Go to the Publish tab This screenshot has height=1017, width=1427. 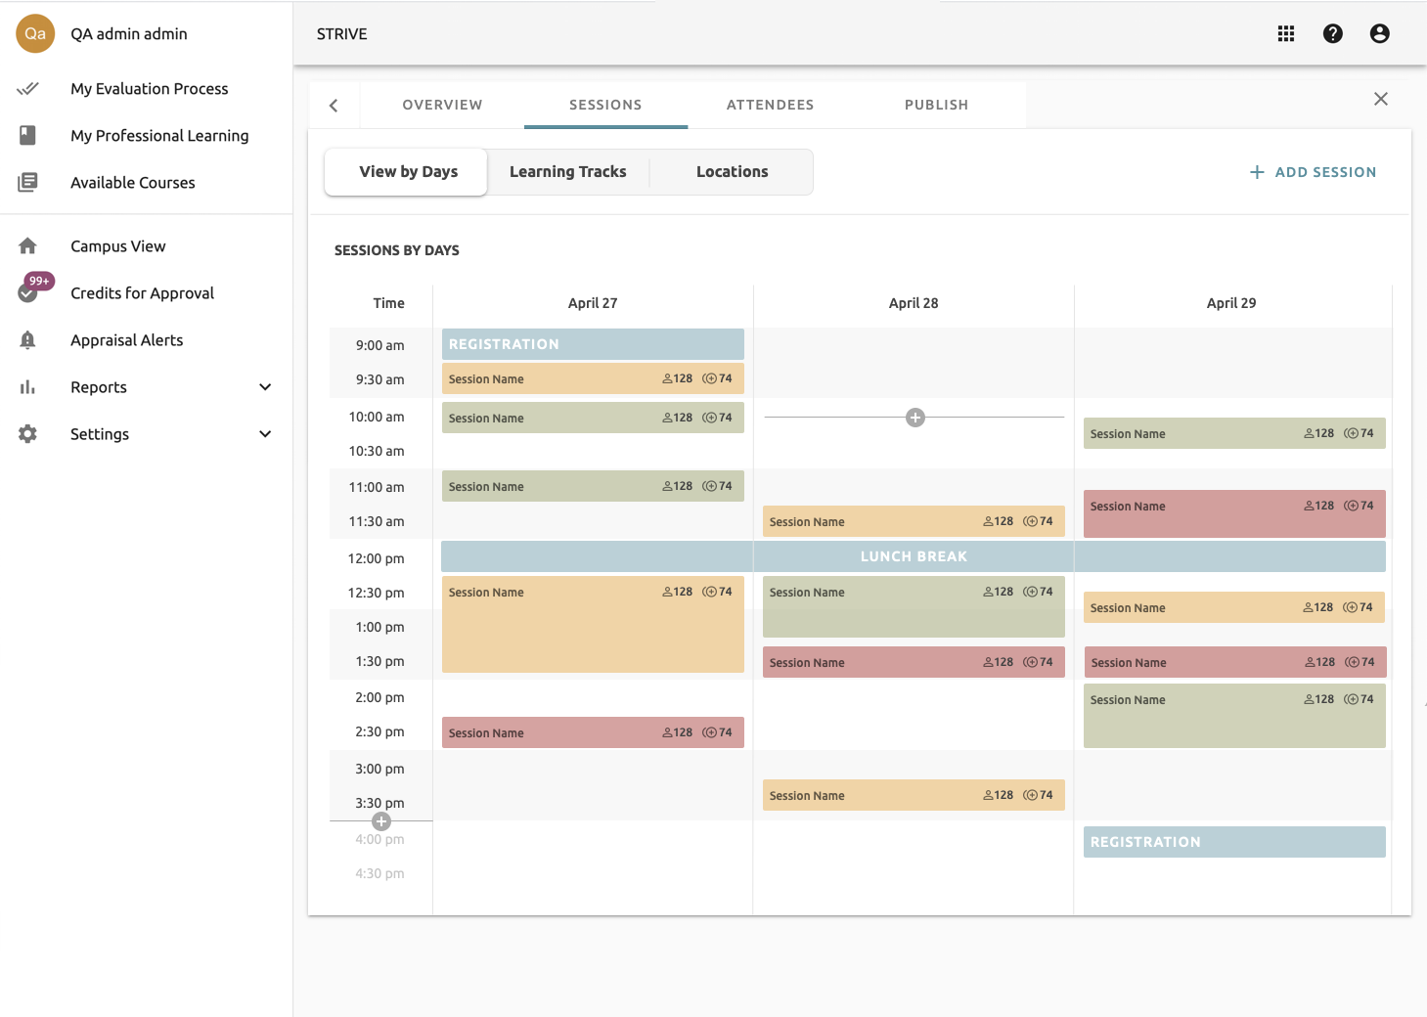(936, 105)
